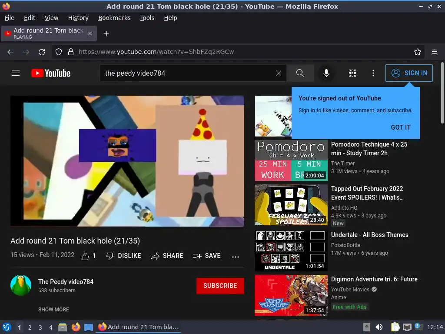Click the magnifier search button
445x334 pixels.
click(300, 73)
